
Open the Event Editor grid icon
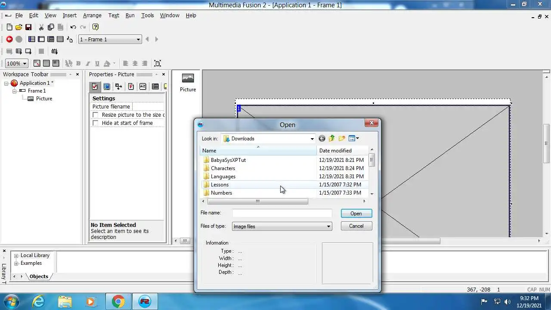click(x=51, y=39)
